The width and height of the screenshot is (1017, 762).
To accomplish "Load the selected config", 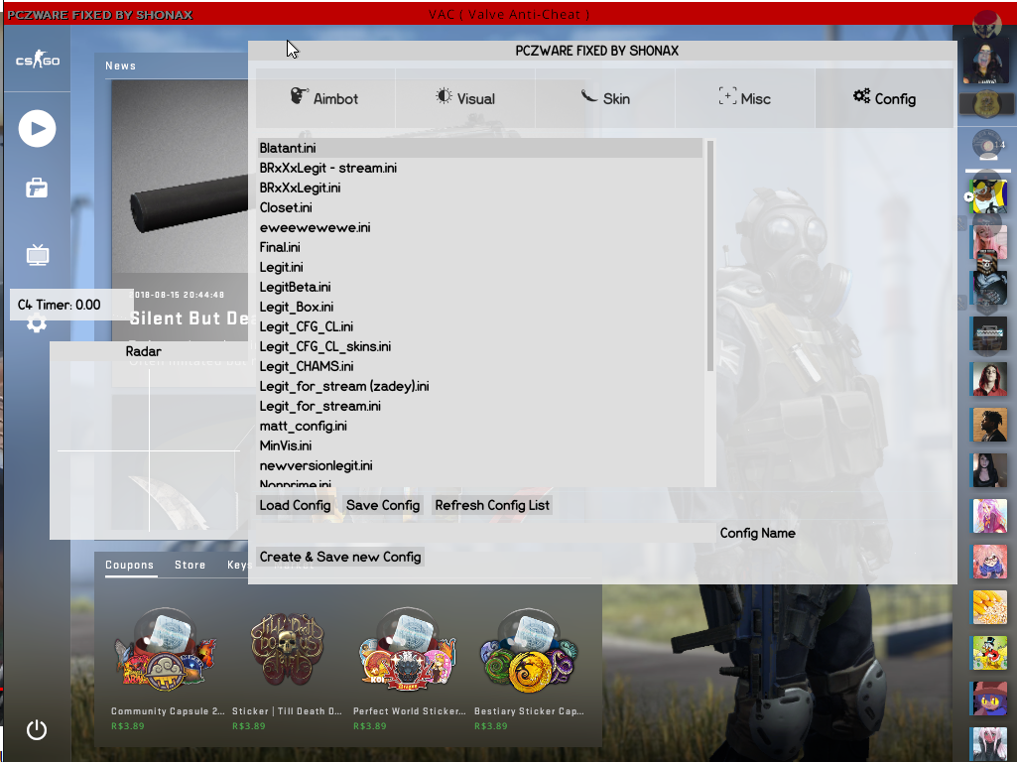I will pos(295,505).
